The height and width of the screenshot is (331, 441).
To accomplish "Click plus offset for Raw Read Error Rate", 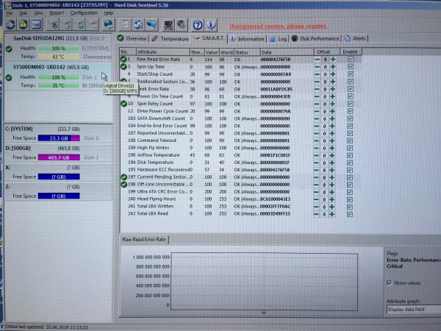I will coord(333,60).
